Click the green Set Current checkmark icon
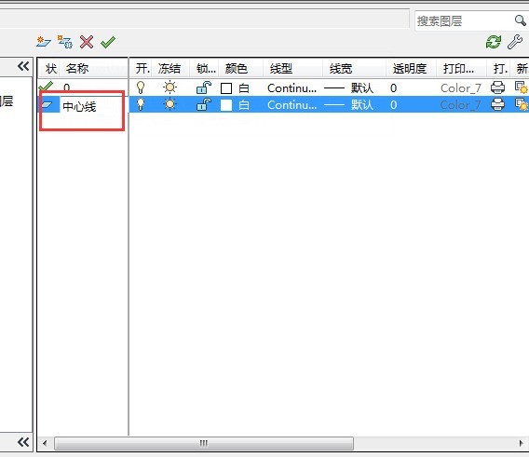The height and width of the screenshot is (457, 529). coord(108,42)
